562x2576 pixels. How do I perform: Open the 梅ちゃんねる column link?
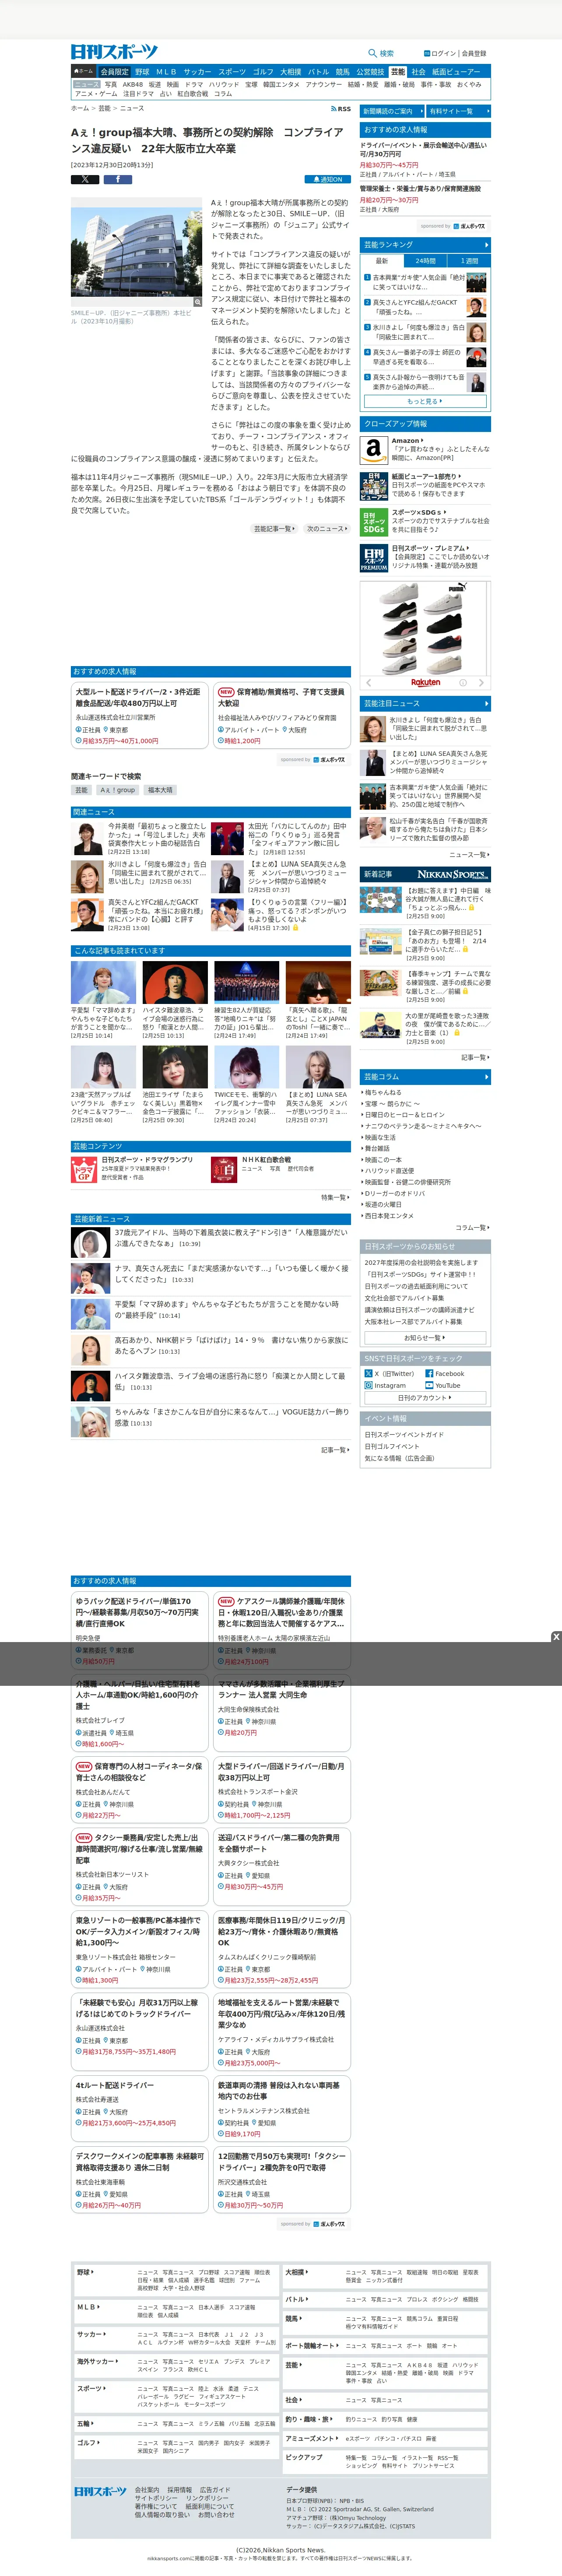[383, 1093]
